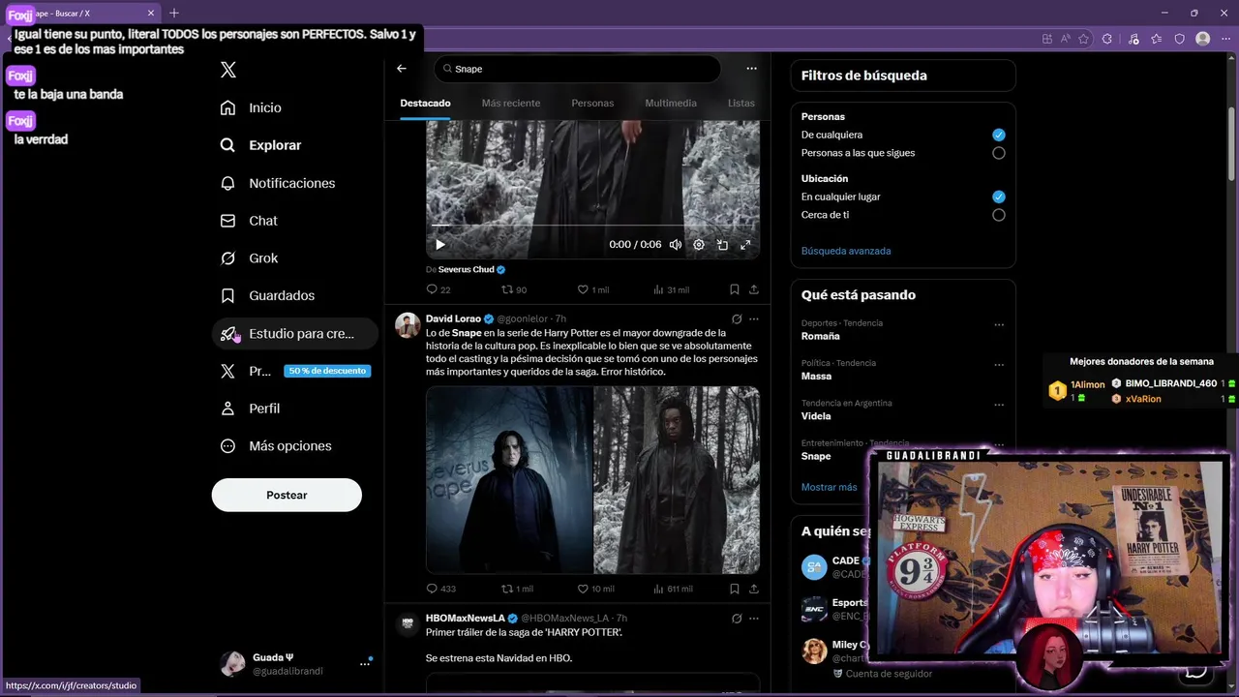Select De cualquiera people filter
1239x697 pixels.
(x=998, y=135)
